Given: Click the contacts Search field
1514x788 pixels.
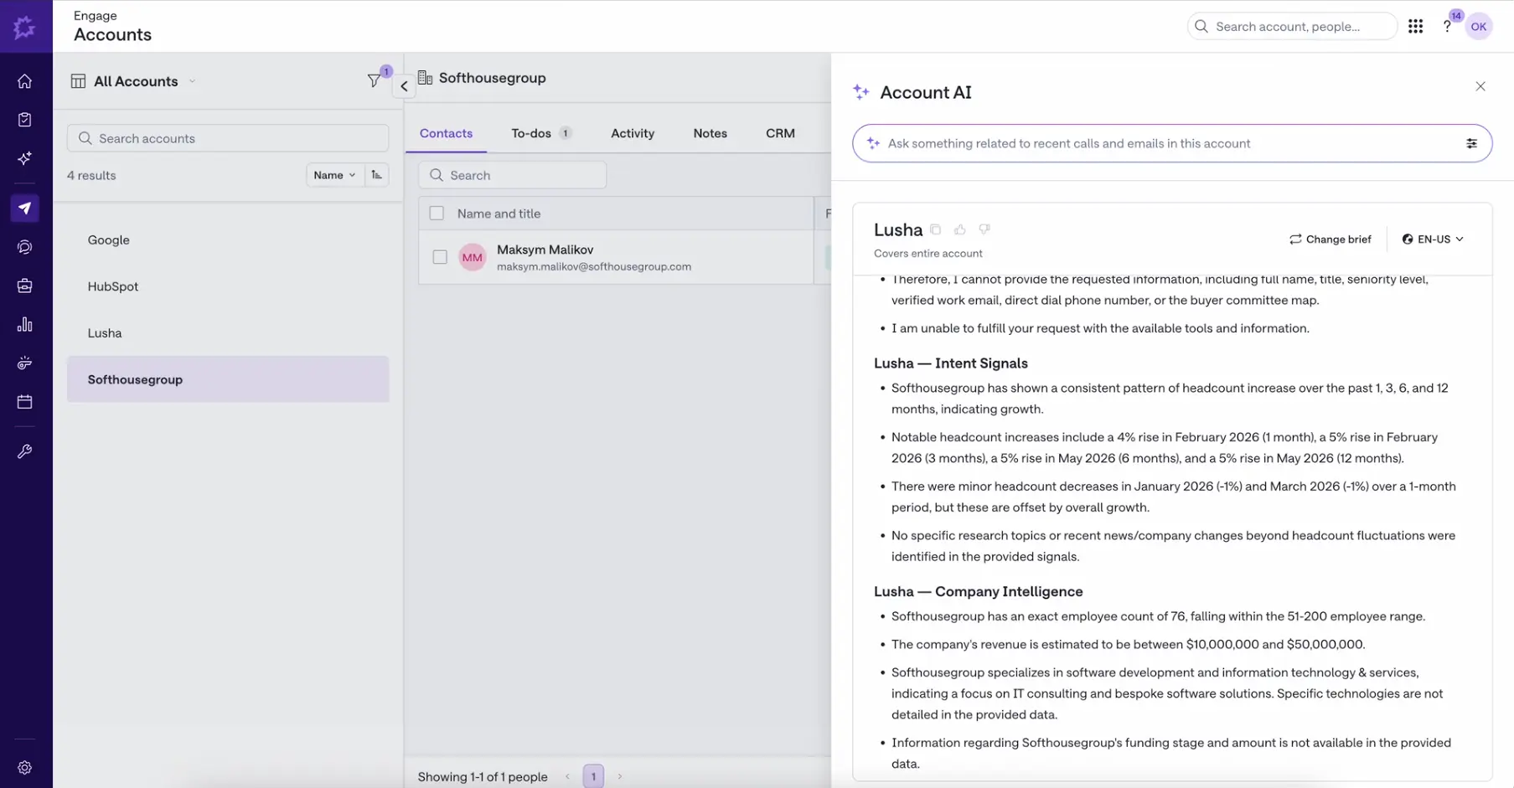Looking at the screenshot, I should pyautogui.click(x=512, y=175).
